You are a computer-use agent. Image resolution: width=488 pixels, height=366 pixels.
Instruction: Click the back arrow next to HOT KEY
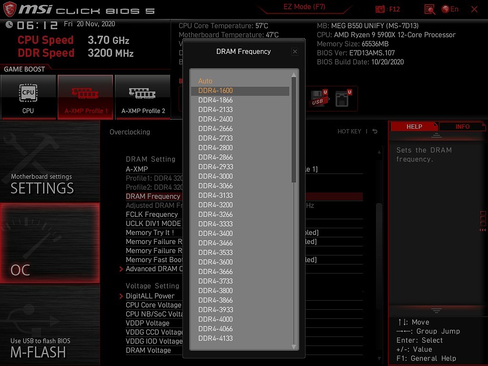pyautogui.click(x=375, y=132)
